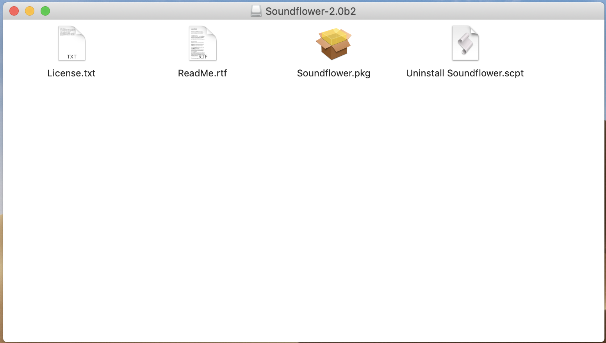Open the ReadMe.rtf rich text file
The height and width of the screenshot is (343, 606).
tap(203, 43)
